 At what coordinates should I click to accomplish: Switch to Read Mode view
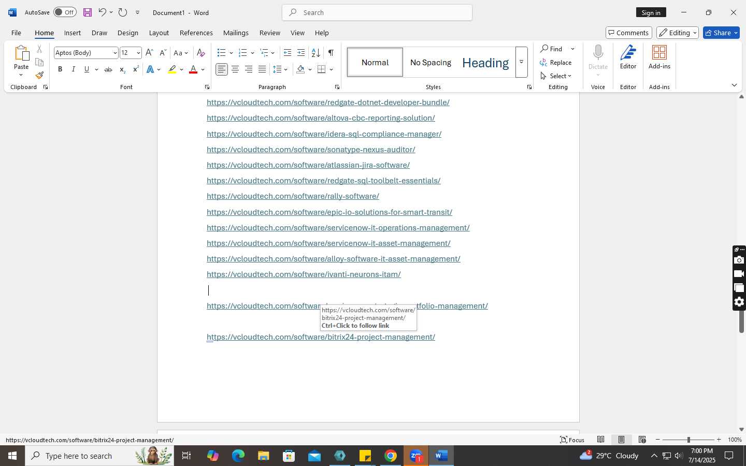600,440
